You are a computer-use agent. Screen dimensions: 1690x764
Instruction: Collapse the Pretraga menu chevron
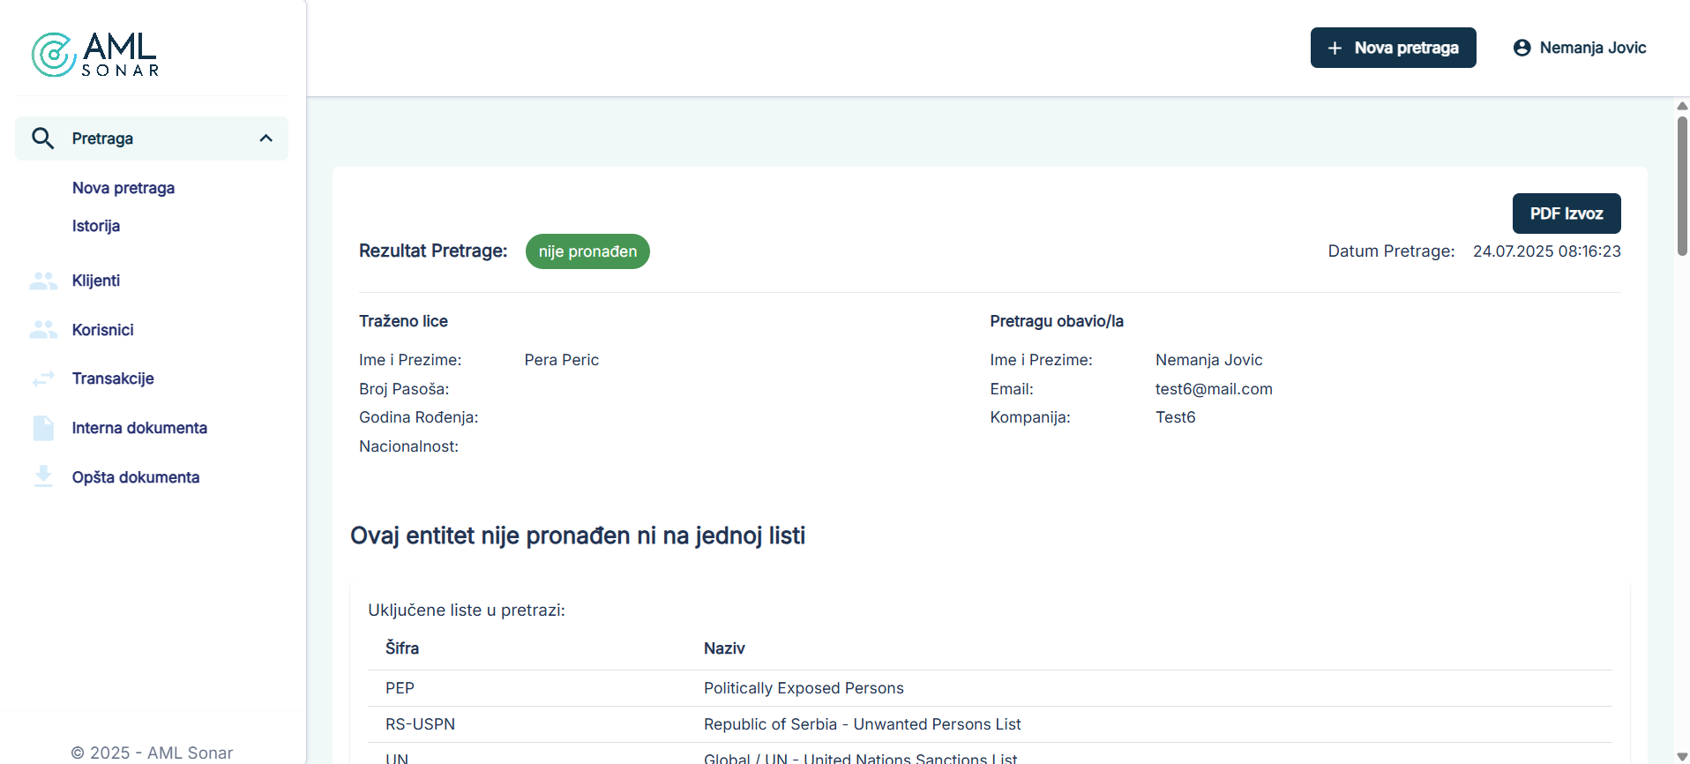pos(265,139)
